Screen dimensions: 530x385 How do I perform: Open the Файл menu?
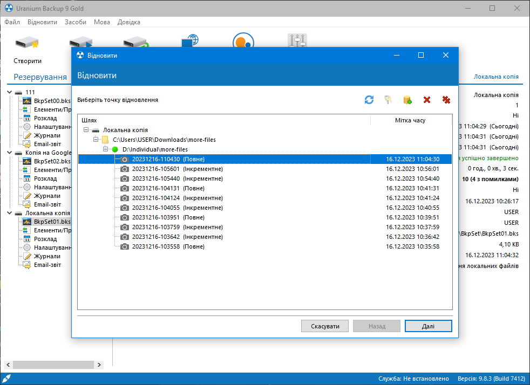12,22
